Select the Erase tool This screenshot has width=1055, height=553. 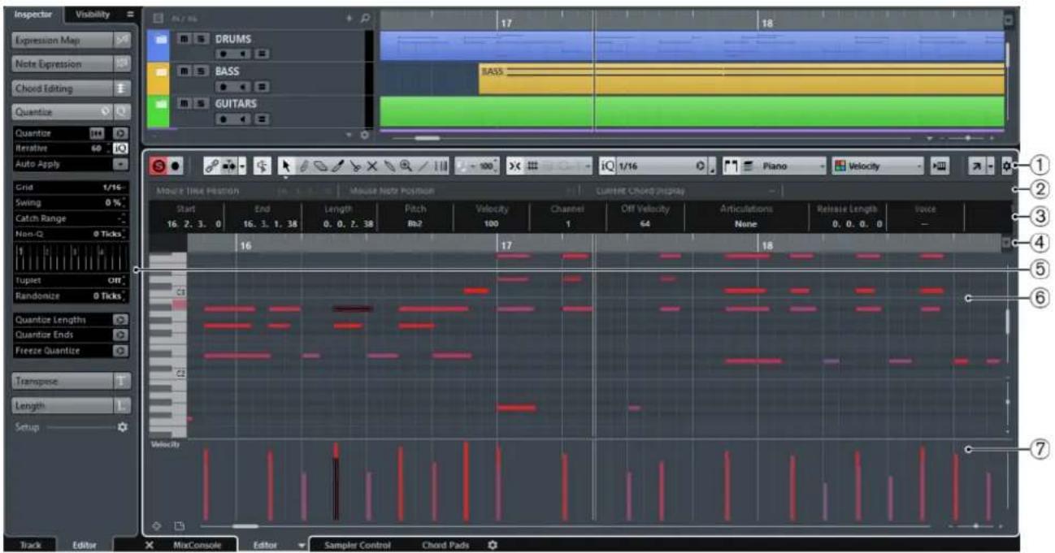coord(320,166)
